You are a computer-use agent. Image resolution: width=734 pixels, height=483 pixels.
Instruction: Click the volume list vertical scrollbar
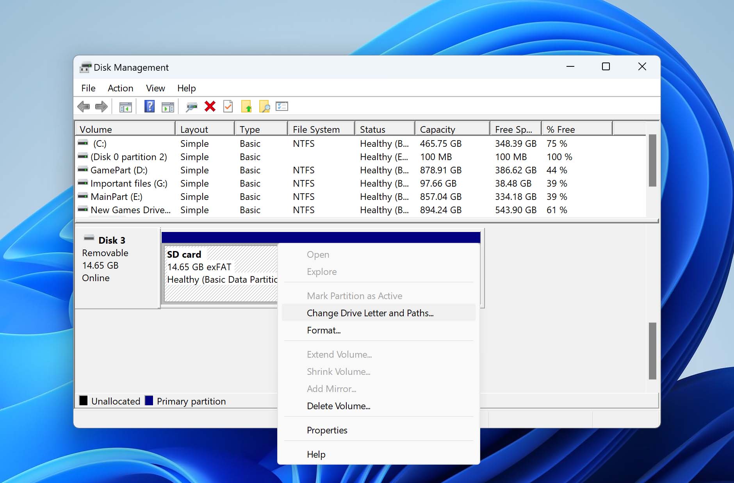coord(652,161)
